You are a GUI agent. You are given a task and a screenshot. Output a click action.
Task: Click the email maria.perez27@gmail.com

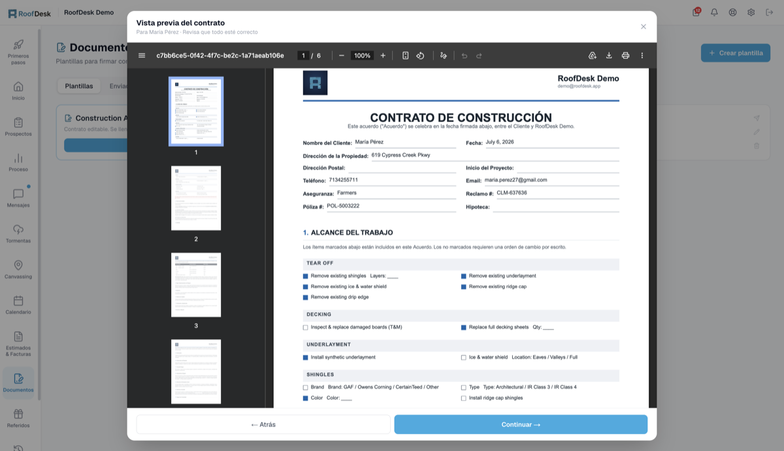(516, 179)
